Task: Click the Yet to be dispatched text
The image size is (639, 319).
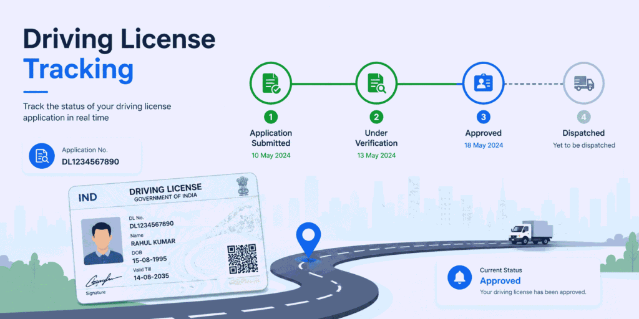Action: point(583,145)
